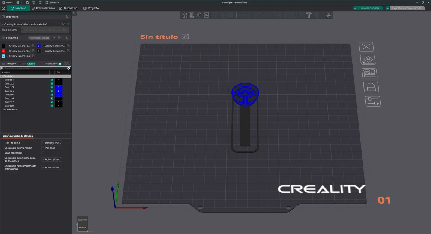
Task: Click the Save project icon
Action: pyautogui.click(x=27, y=3)
